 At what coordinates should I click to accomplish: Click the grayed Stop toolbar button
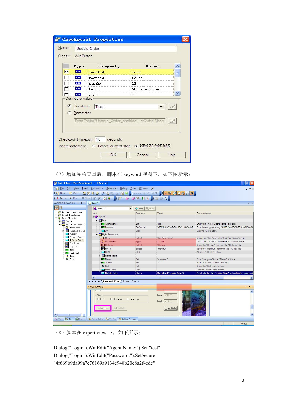click(x=86, y=198)
